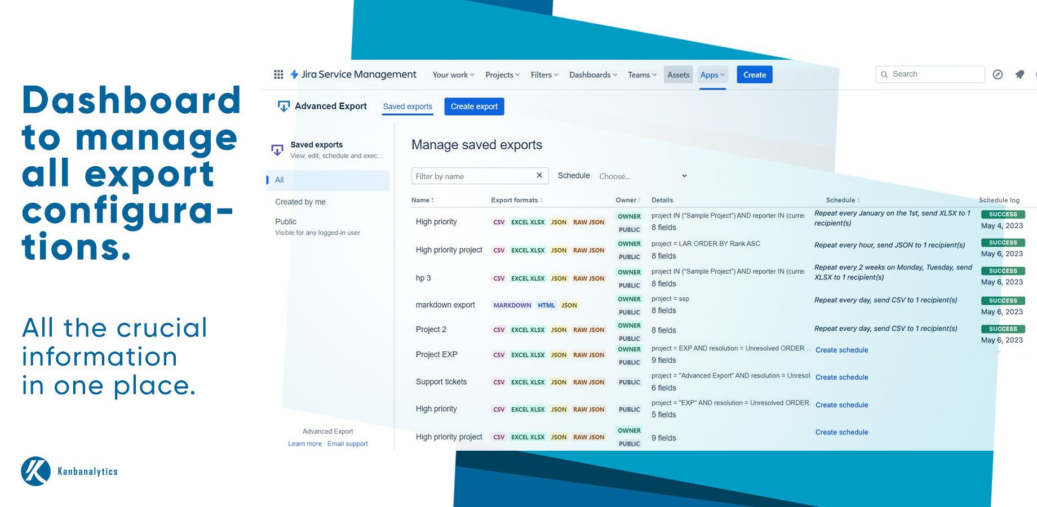Image resolution: width=1037 pixels, height=507 pixels.
Task: Click SUCCESS badge dated May 4, 2023
Action: (1003, 215)
